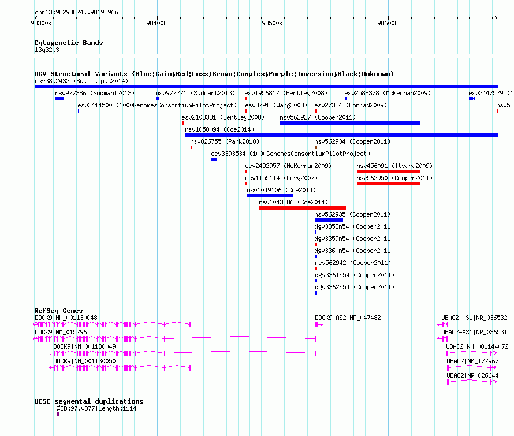
Task: Select the dgv3360n54 (Cooper2011) label
Action: click(354, 251)
